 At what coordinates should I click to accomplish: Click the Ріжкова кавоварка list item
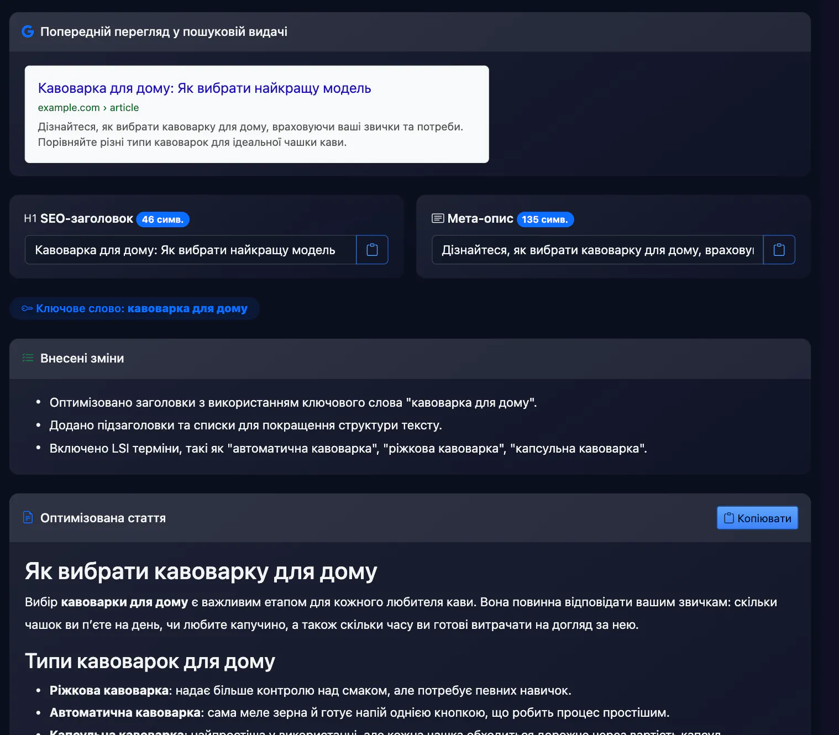point(310,690)
